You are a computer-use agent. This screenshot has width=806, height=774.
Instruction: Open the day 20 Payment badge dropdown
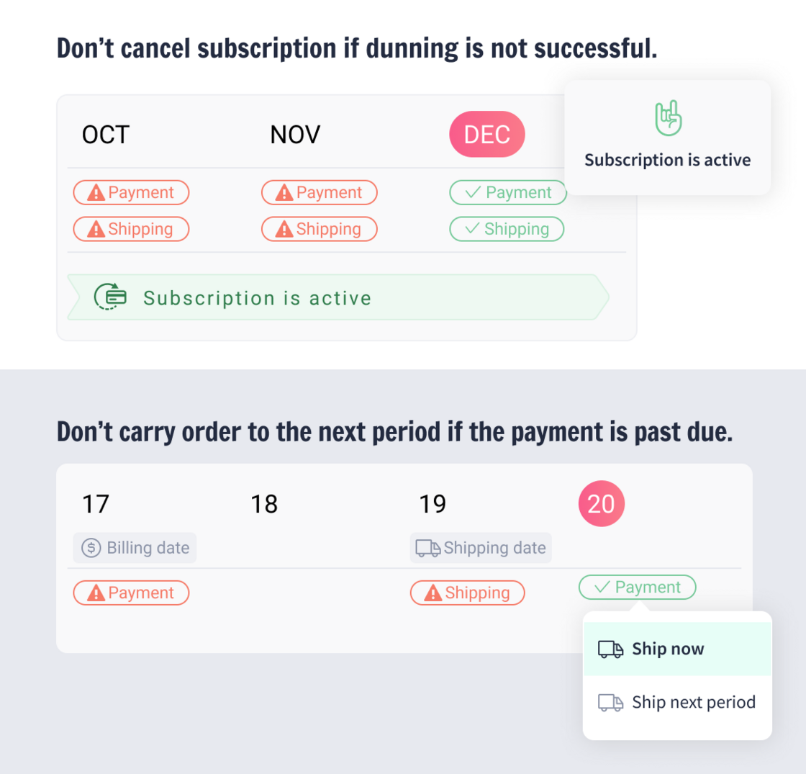[x=638, y=587]
